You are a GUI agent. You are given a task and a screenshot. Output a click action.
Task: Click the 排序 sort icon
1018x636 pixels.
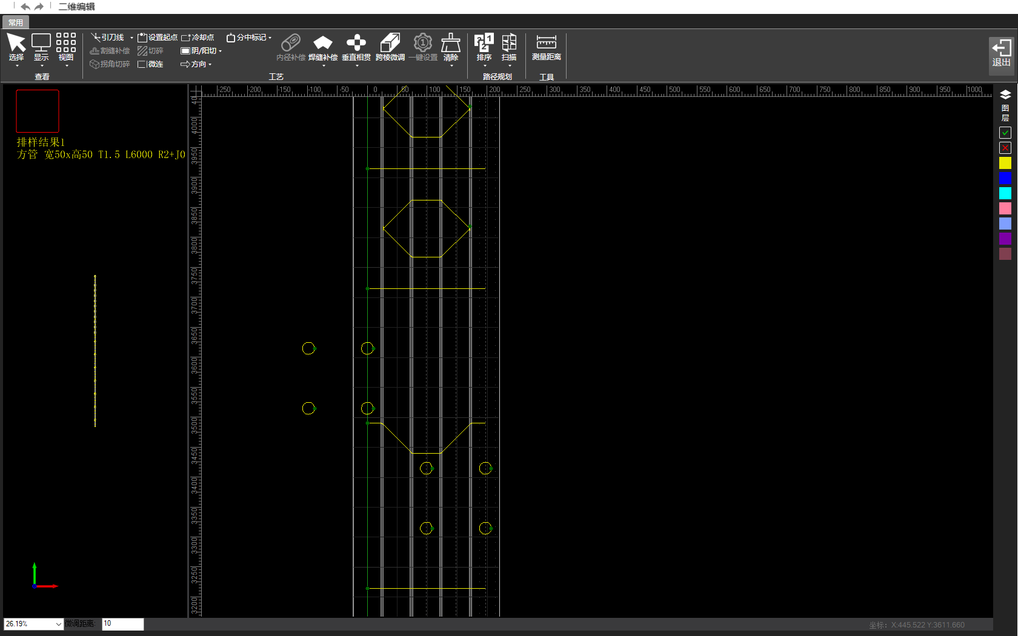point(484,44)
